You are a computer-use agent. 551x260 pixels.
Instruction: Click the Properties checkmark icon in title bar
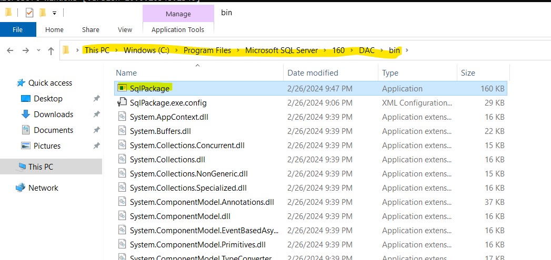29,13
